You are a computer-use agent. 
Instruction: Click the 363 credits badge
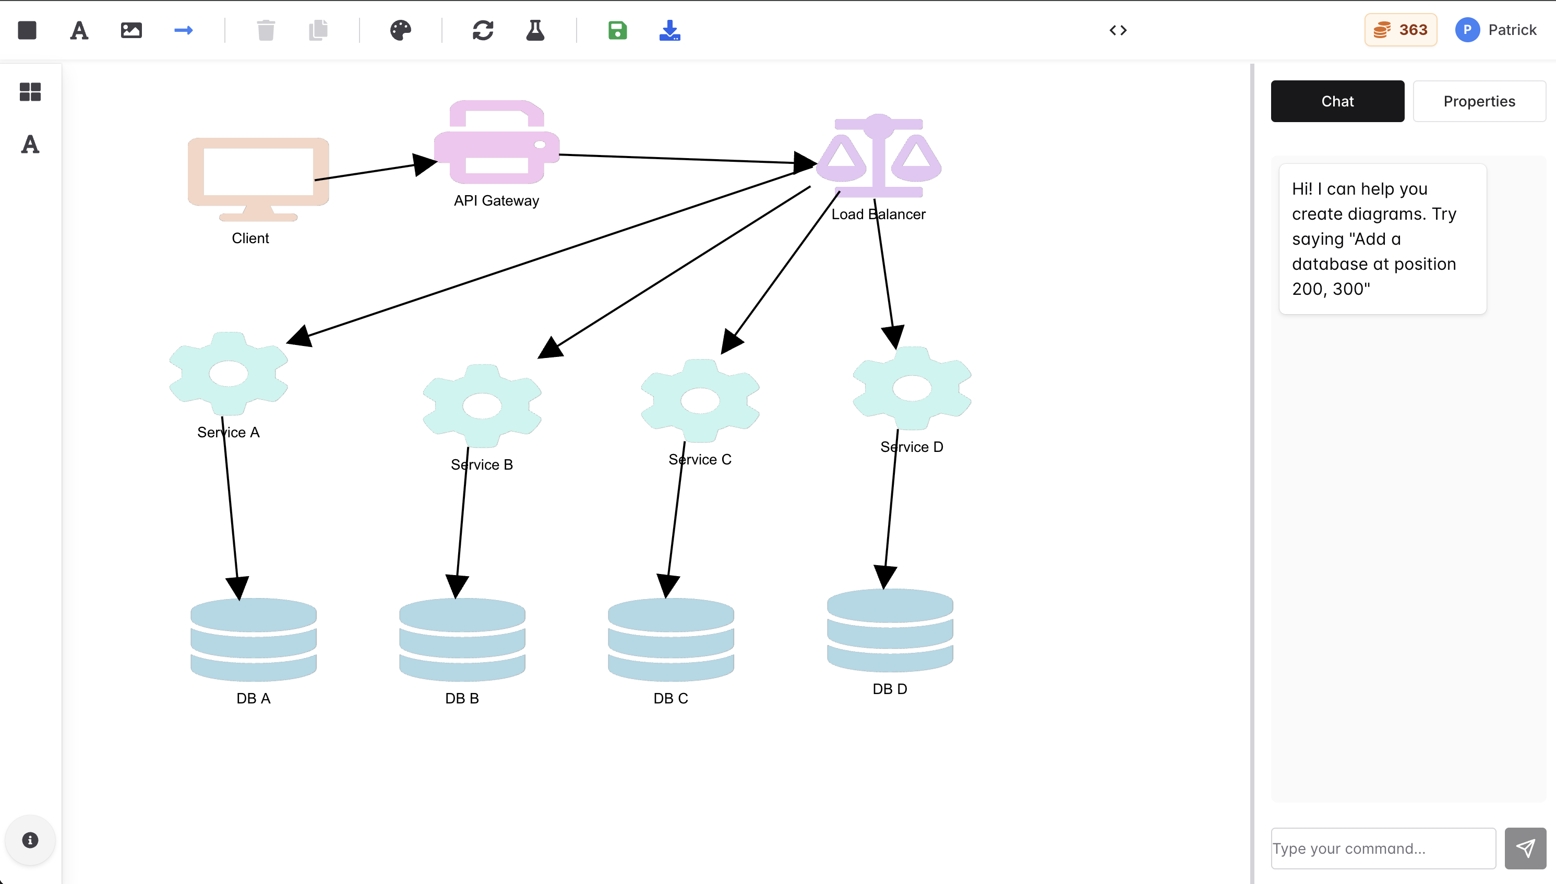coord(1401,30)
